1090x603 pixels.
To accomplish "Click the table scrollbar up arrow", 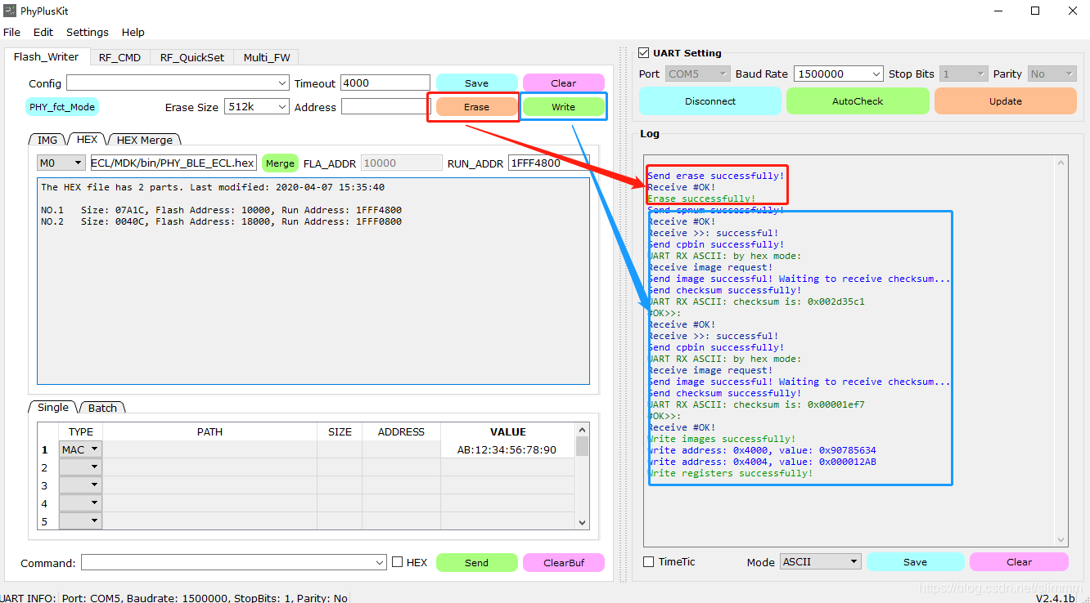I will pos(583,430).
